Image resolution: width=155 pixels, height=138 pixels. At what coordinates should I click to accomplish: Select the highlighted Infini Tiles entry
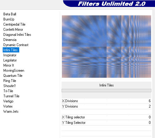[11, 50]
